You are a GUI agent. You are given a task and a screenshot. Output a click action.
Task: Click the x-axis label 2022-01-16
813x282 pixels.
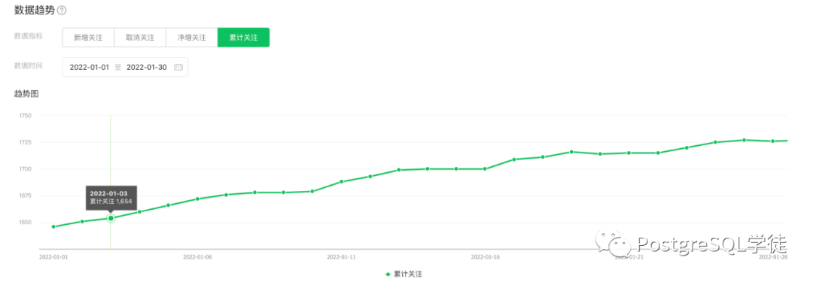(486, 256)
